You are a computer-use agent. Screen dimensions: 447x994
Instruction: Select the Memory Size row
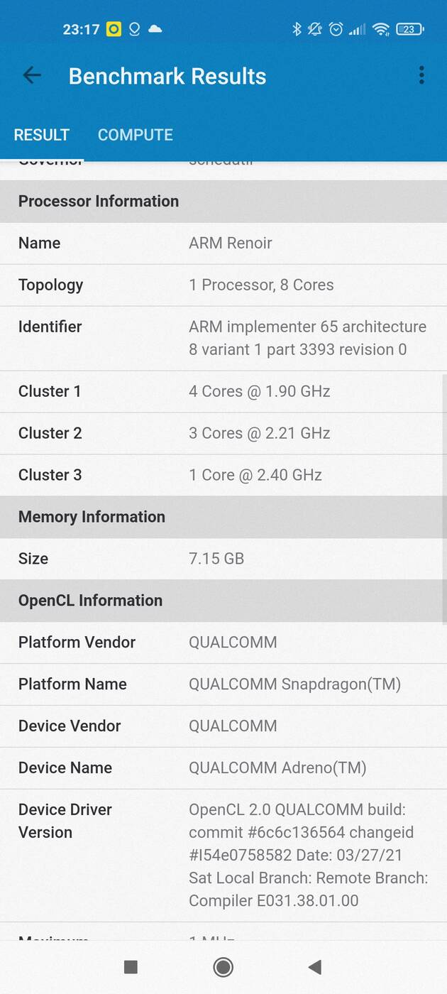coord(223,559)
